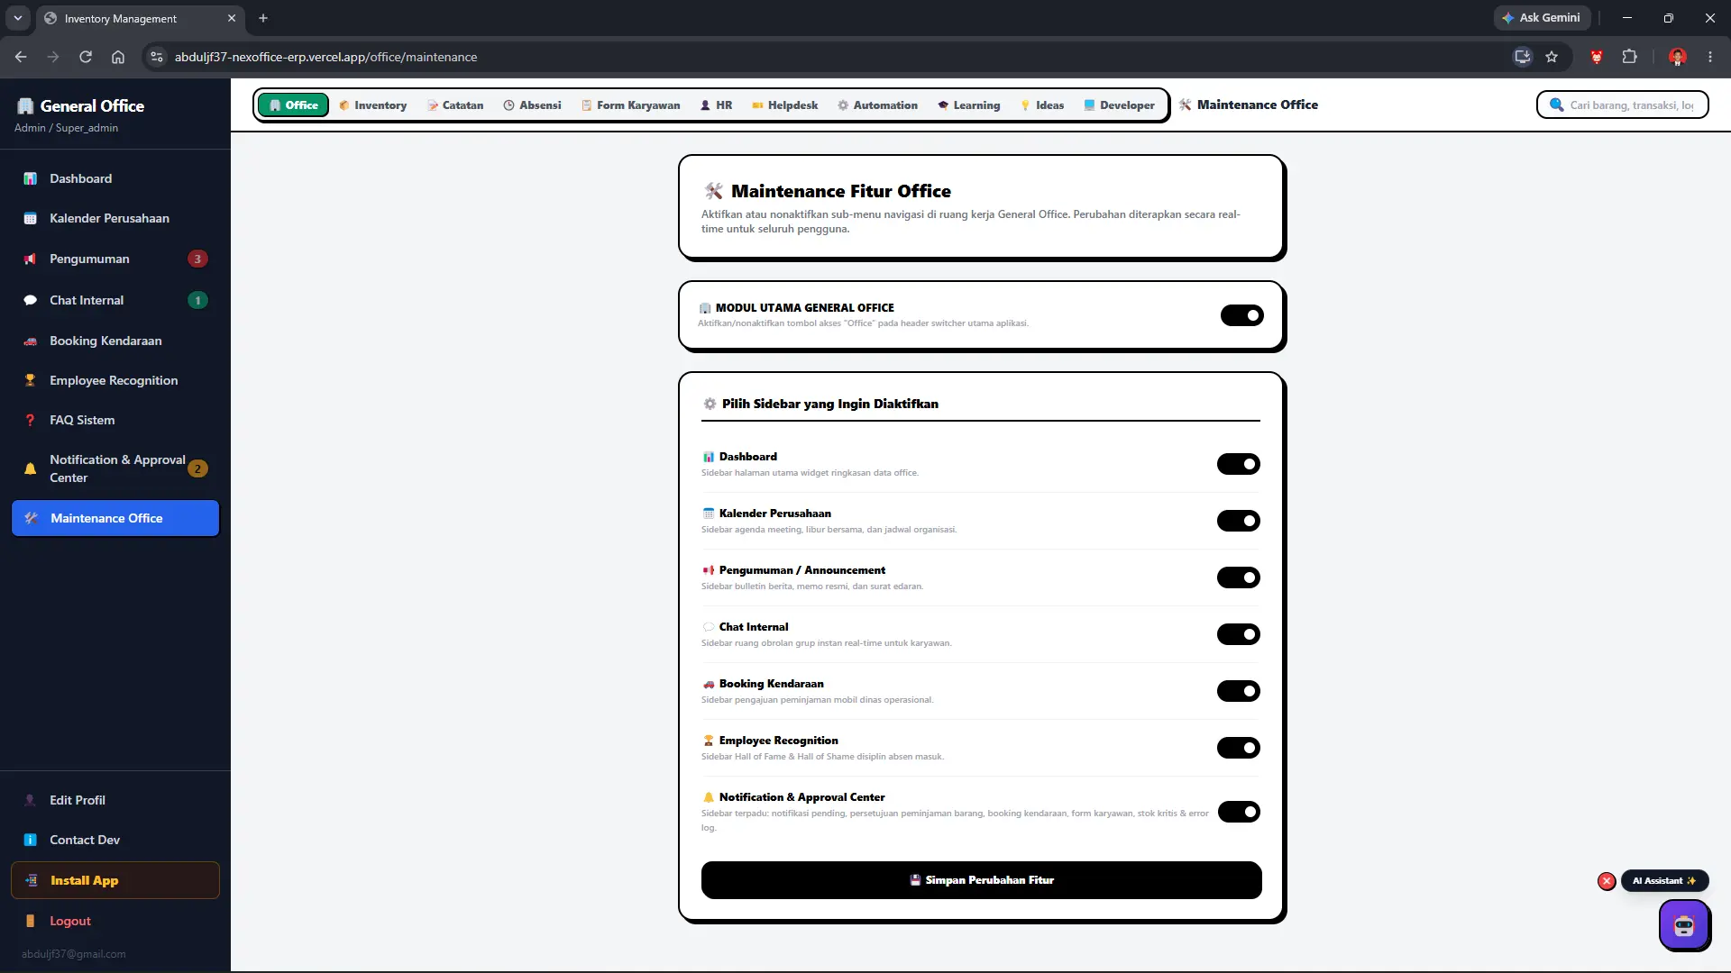Dismiss AI Assistant with red X
The height and width of the screenshot is (973, 1731).
click(x=1607, y=881)
